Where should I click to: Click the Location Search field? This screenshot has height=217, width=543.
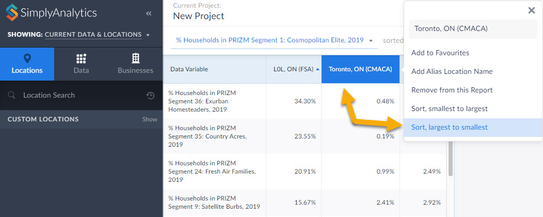click(82, 95)
